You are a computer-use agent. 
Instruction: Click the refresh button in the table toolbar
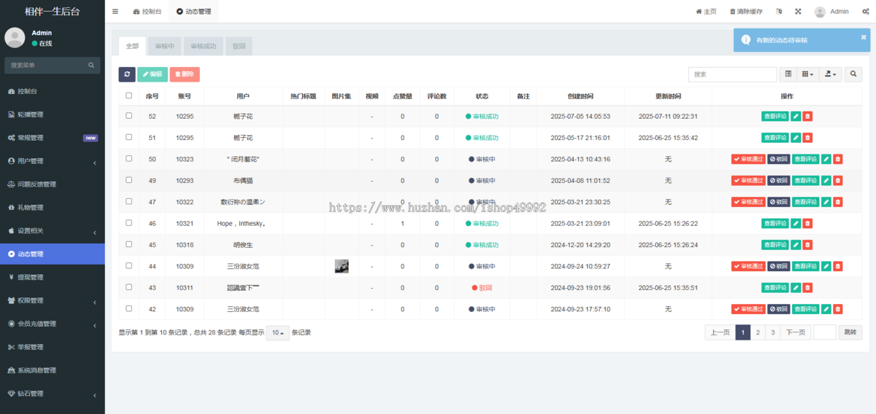point(127,74)
